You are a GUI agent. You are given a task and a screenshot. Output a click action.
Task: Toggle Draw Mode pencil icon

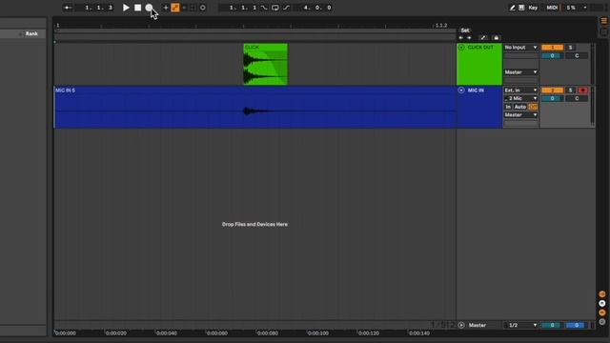point(513,8)
